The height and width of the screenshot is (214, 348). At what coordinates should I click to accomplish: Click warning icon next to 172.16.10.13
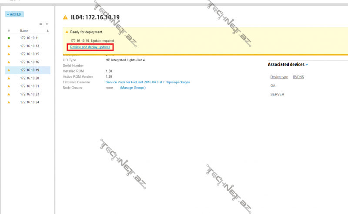pyautogui.click(x=9, y=46)
